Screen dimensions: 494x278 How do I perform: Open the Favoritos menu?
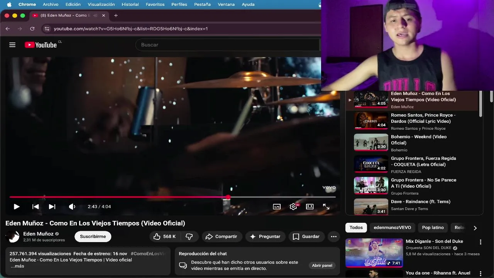point(155,4)
